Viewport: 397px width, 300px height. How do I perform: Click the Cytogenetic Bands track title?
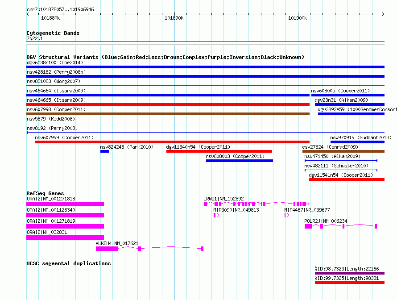(53, 33)
